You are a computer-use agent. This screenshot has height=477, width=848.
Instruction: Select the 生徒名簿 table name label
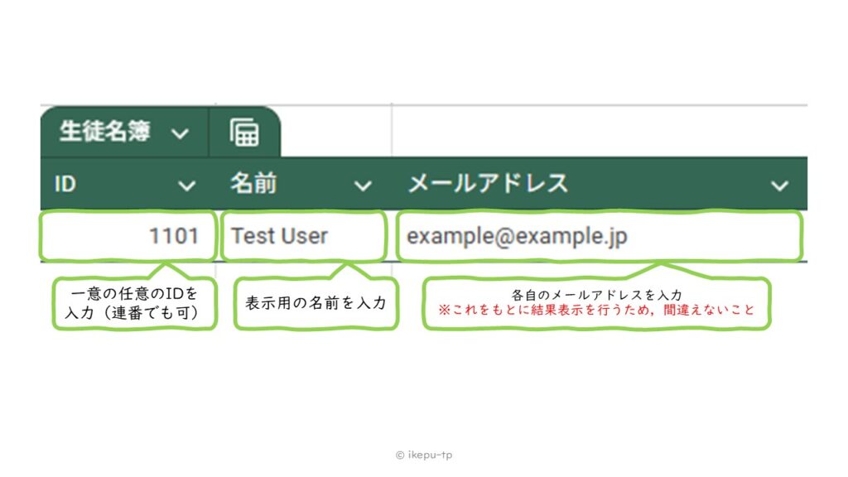(x=104, y=132)
